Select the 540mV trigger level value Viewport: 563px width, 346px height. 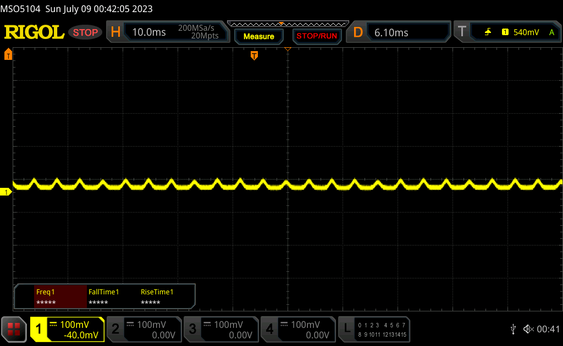(526, 32)
